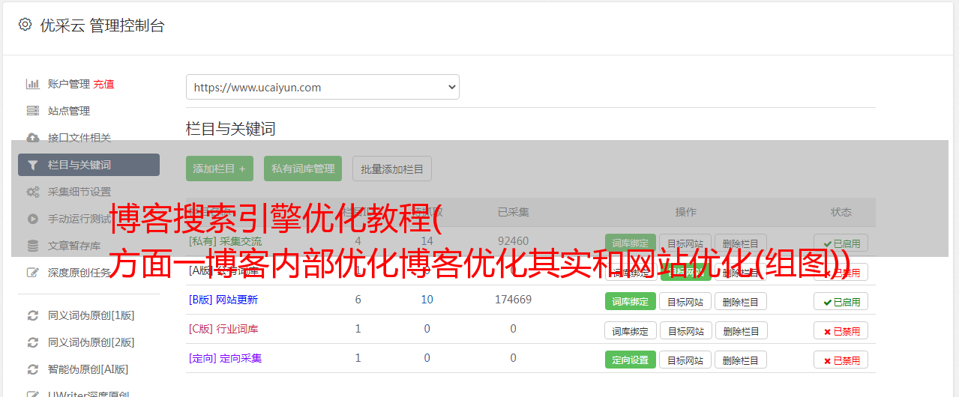Open 私有词库管理
Image resolution: width=959 pixels, height=397 pixels.
point(303,169)
